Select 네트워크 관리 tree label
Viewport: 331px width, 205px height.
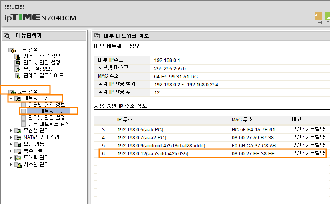coord(39,98)
